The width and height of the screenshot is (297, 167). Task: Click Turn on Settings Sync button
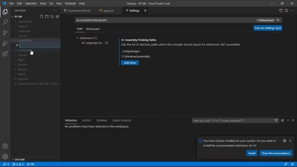[x=268, y=28]
